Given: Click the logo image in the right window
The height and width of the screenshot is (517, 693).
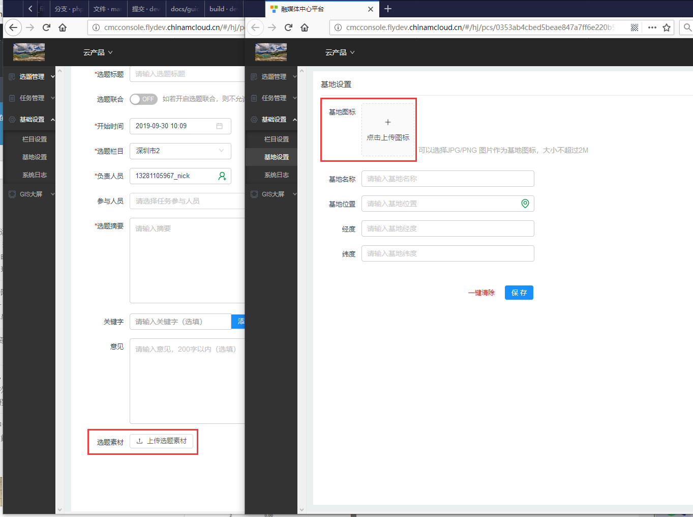Looking at the screenshot, I should pyautogui.click(x=271, y=52).
